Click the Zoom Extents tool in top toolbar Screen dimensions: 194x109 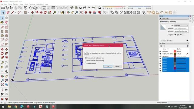81,12
